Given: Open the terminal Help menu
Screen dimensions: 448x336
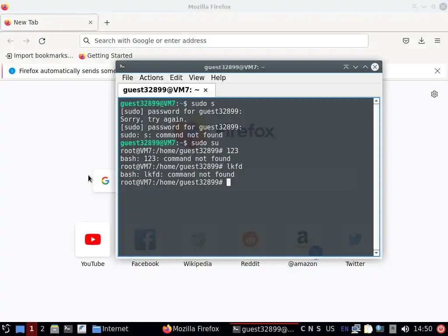Looking at the screenshot, I should point(218,78).
